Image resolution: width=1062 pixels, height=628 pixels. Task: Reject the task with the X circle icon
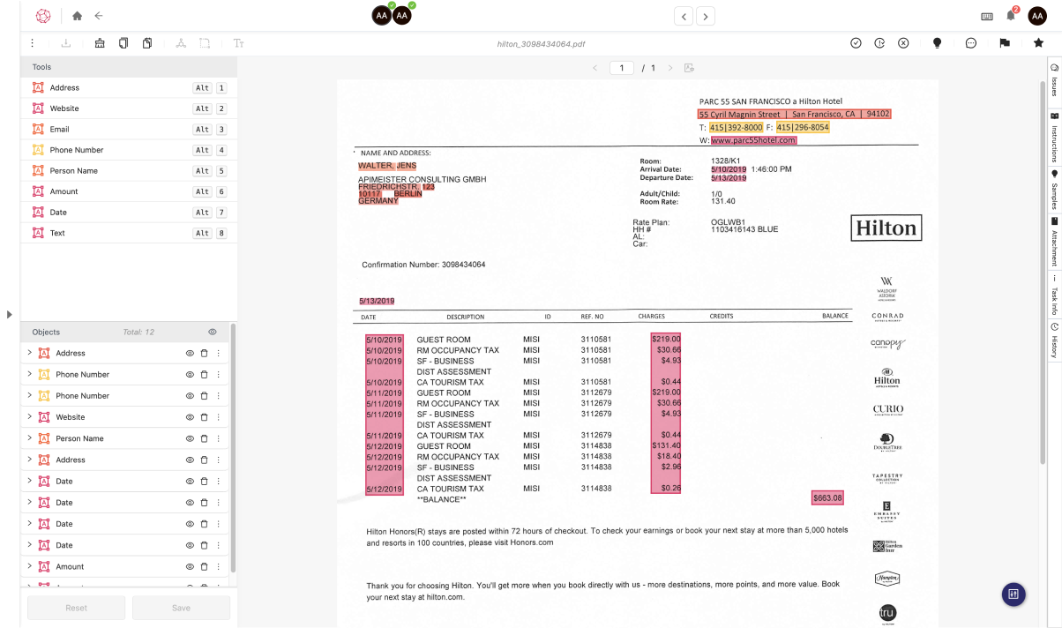click(x=903, y=43)
